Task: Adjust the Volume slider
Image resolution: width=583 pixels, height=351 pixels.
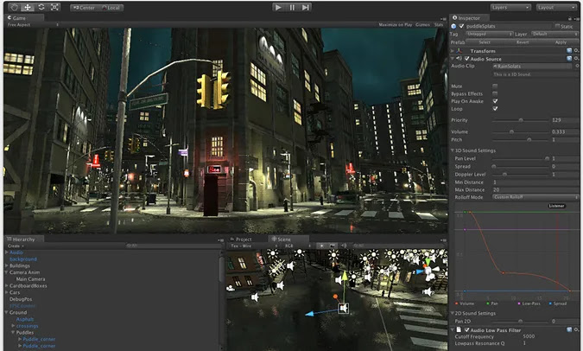Action: (521, 131)
